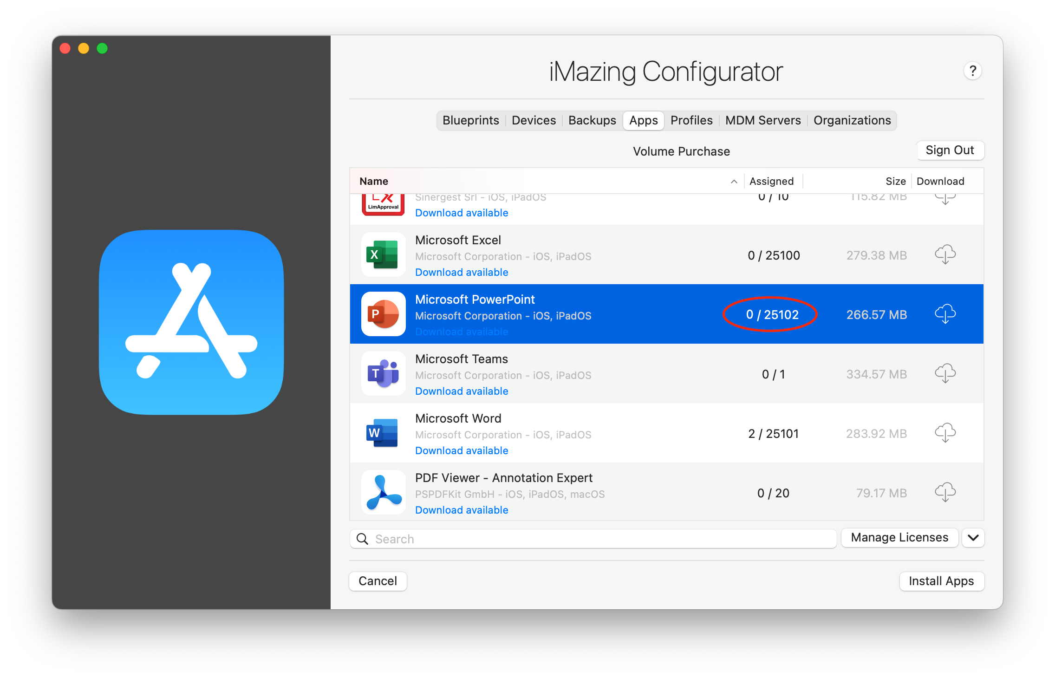Screen dimensions: 1055x678
Task: Sort by the Assigned column header
Action: 771,181
